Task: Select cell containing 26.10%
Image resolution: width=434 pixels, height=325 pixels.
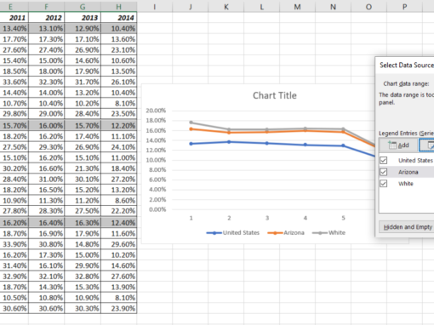Action: (119, 82)
